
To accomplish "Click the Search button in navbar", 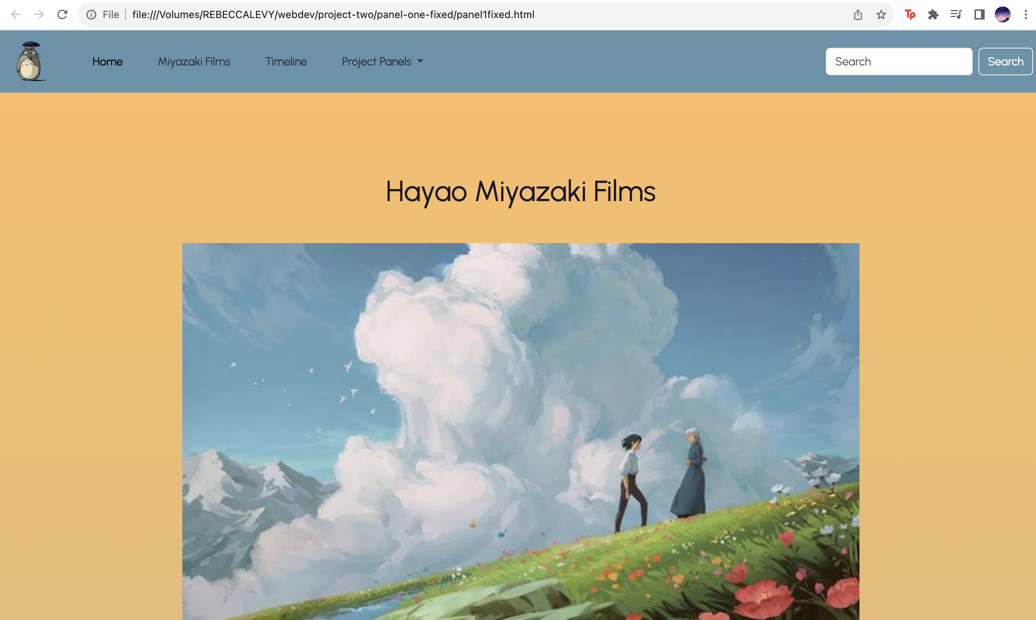I will click(x=1005, y=61).
